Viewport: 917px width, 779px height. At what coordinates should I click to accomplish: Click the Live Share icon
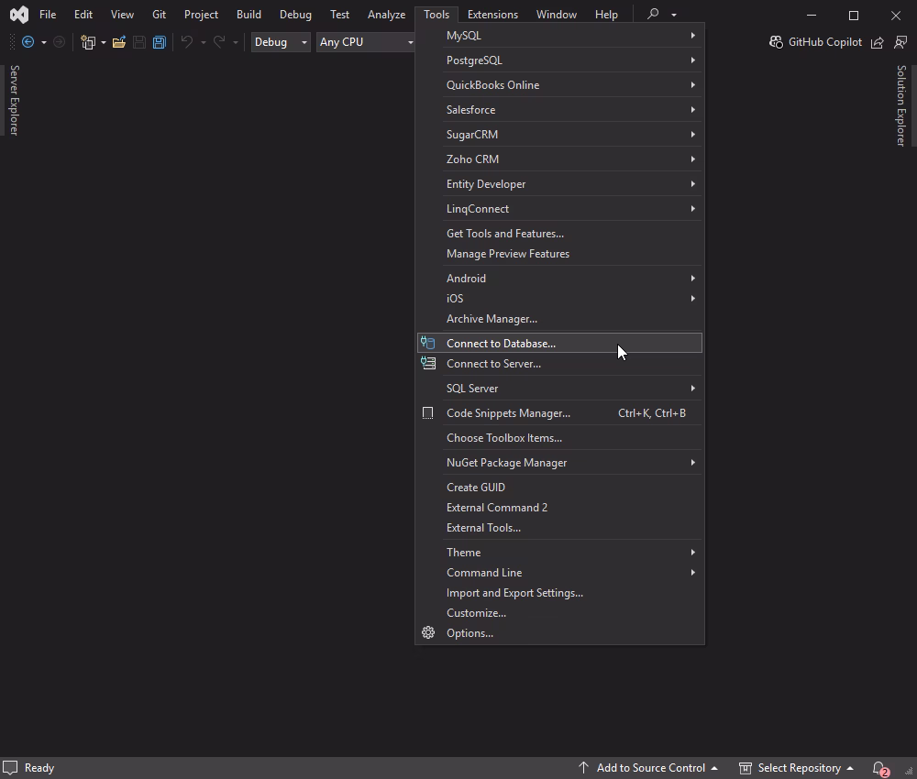click(878, 42)
